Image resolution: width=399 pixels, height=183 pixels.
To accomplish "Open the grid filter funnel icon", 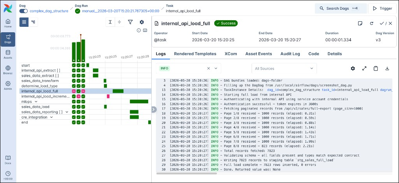I will coord(130,22).
